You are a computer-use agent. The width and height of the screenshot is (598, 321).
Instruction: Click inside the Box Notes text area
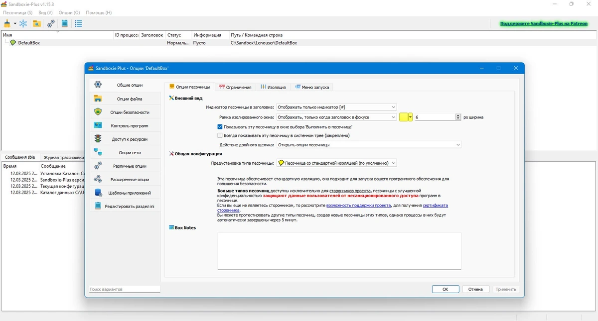[339, 251]
